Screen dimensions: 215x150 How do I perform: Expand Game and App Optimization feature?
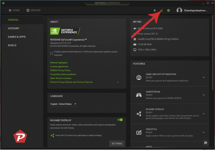pyautogui.click(x=204, y=78)
